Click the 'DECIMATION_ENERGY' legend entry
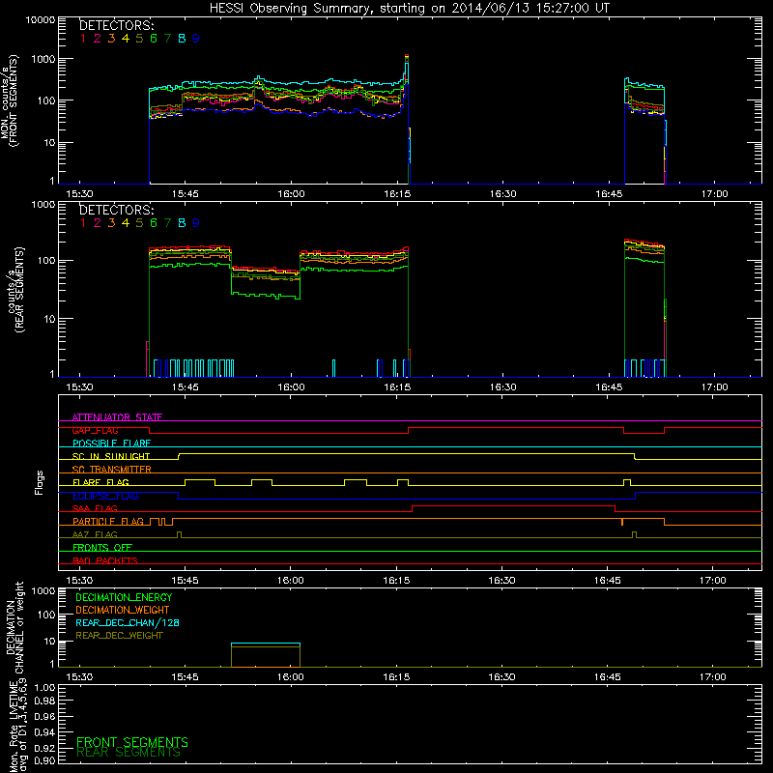Image resolution: width=773 pixels, height=773 pixels. click(x=124, y=597)
